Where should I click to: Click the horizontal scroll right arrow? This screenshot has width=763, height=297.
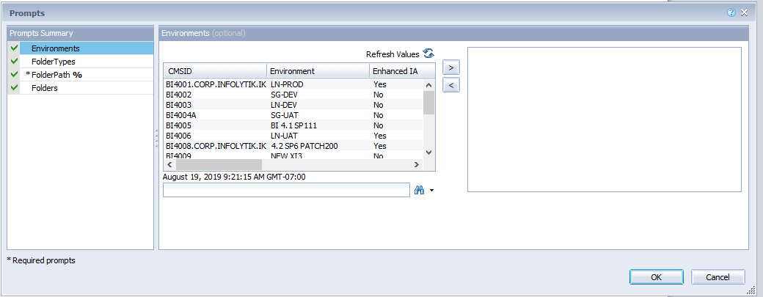click(x=417, y=165)
